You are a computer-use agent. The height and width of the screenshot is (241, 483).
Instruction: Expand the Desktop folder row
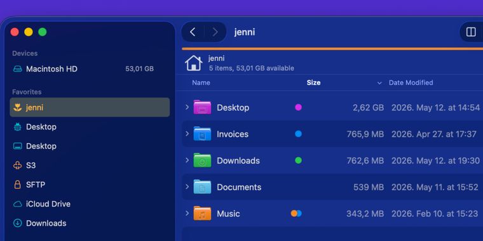[x=187, y=107]
